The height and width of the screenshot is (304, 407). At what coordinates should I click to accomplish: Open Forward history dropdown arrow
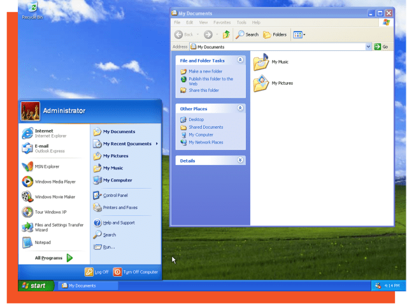pos(217,34)
